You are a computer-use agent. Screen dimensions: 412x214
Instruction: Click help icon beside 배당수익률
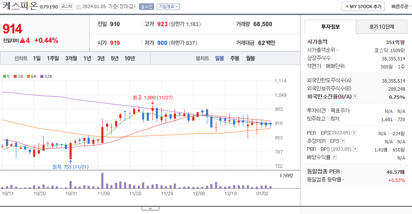point(334,158)
